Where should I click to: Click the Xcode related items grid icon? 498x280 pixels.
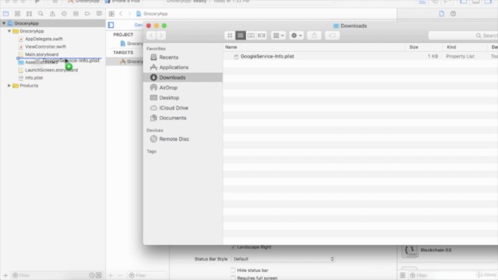111,14
